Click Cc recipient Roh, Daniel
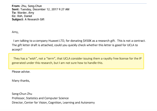157x111 pixels. [25, 16]
